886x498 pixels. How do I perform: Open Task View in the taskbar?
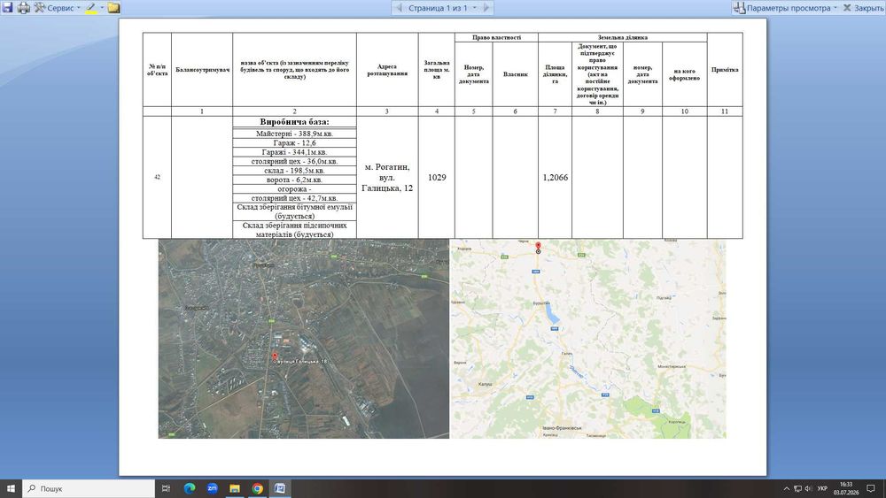click(x=166, y=488)
